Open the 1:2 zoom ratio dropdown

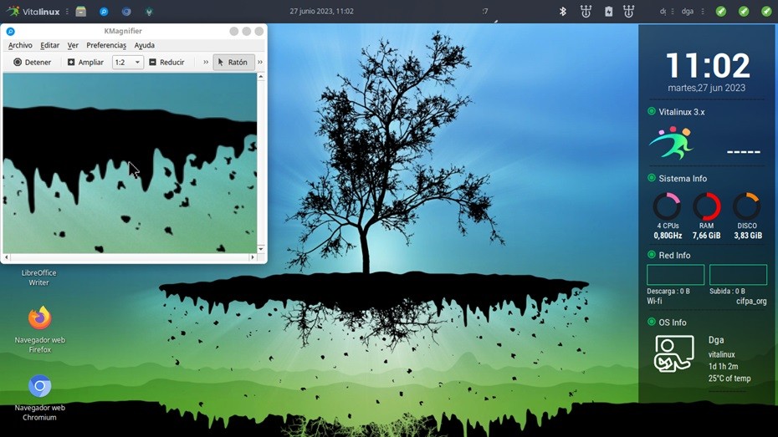point(127,62)
